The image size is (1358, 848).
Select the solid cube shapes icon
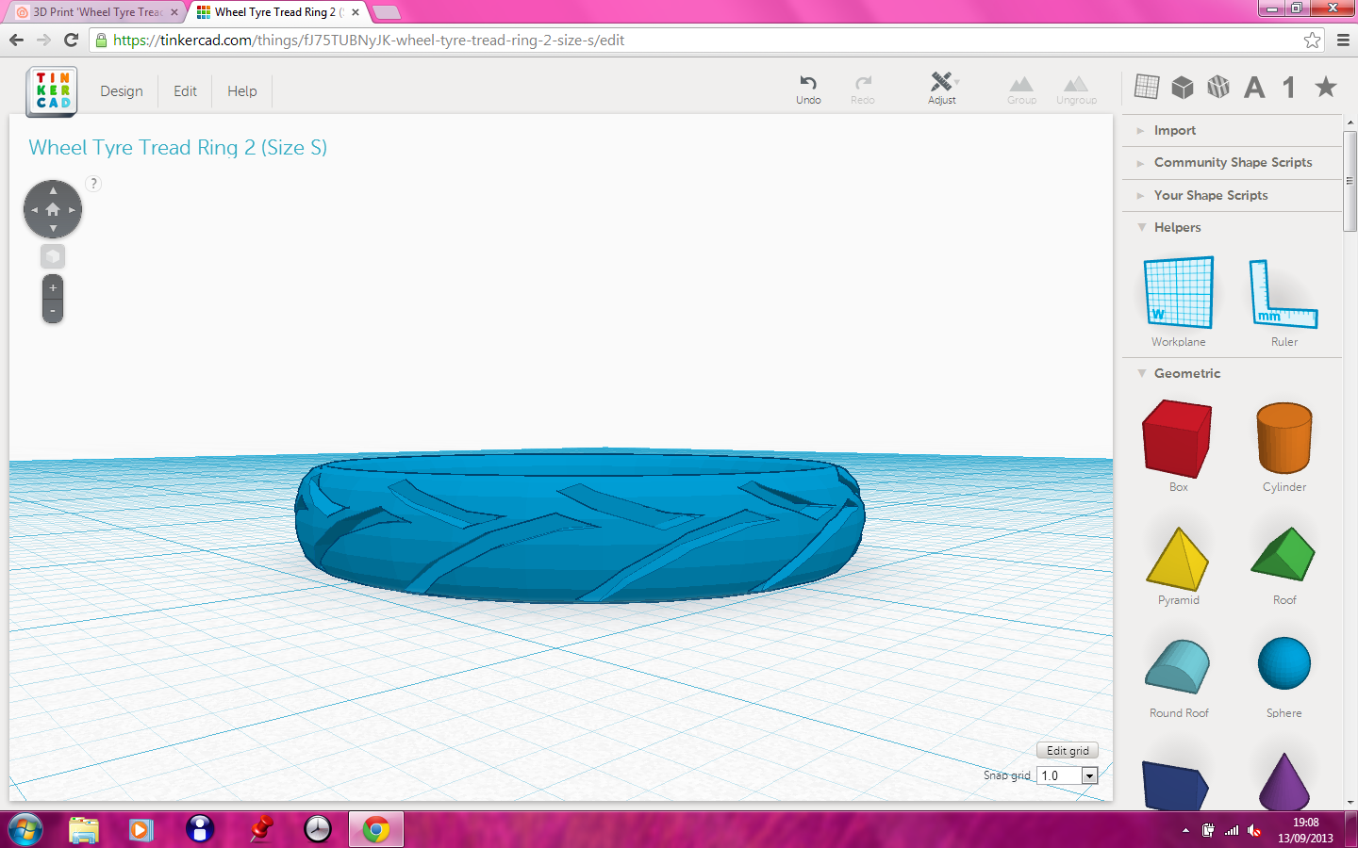pyautogui.click(x=1183, y=87)
